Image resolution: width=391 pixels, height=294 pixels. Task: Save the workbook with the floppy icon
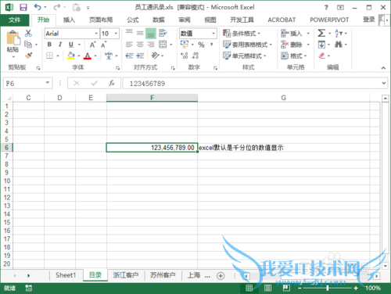coord(23,7)
